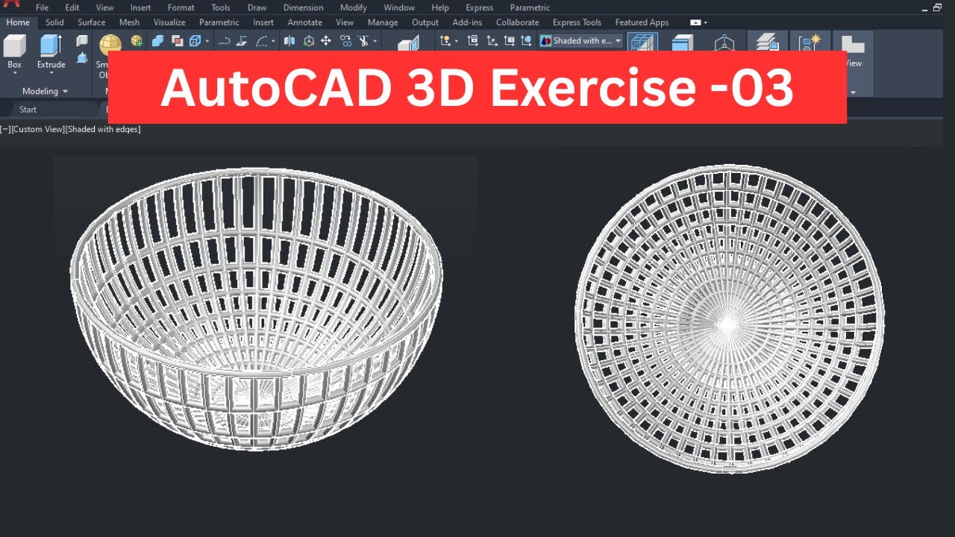Expand the View panel bottom arrow

tap(853, 92)
